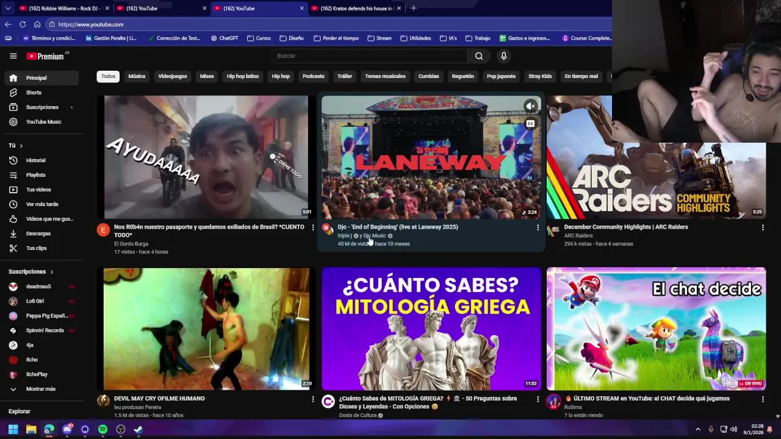The image size is (781, 439).
Task: Open the IA's bookmarks folder
Action: click(x=448, y=38)
